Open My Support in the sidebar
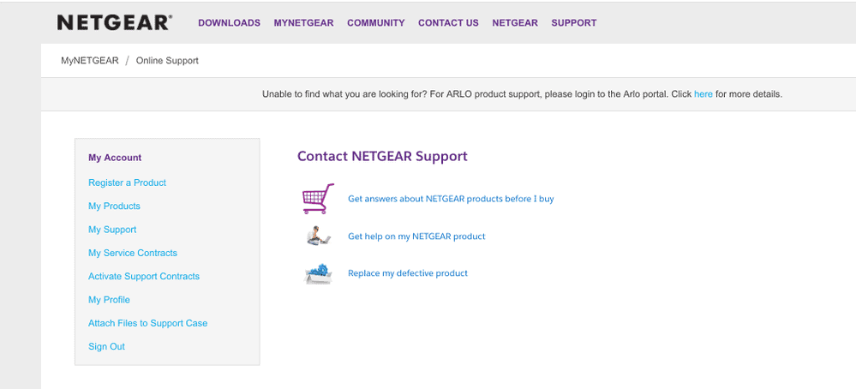This screenshot has width=856, height=389. pyautogui.click(x=112, y=230)
